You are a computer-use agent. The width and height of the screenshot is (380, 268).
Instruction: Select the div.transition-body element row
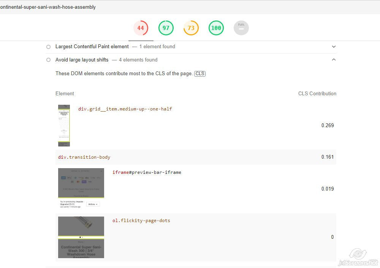[x=84, y=157]
